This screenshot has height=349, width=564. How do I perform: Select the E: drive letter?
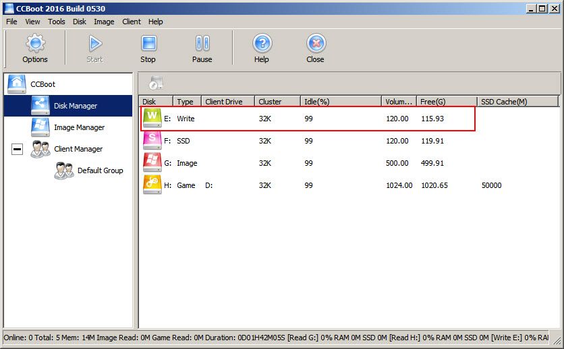pyautogui.click(x=167, y=119)
